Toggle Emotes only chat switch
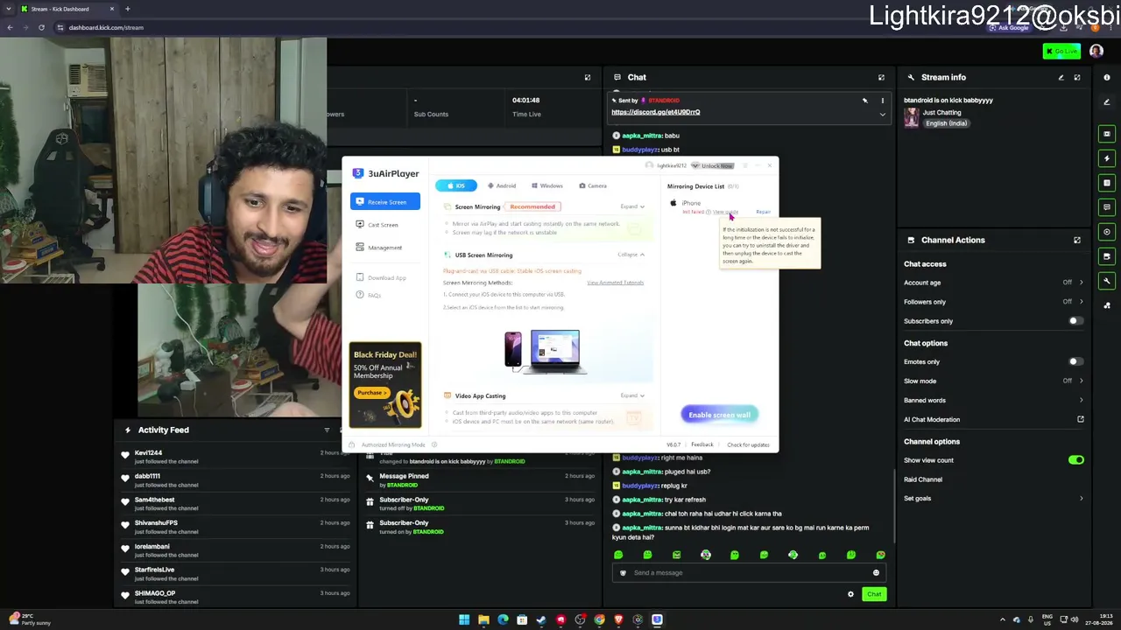The height and width of the screenshot is (630, 1121). (x=1075, y=361)
